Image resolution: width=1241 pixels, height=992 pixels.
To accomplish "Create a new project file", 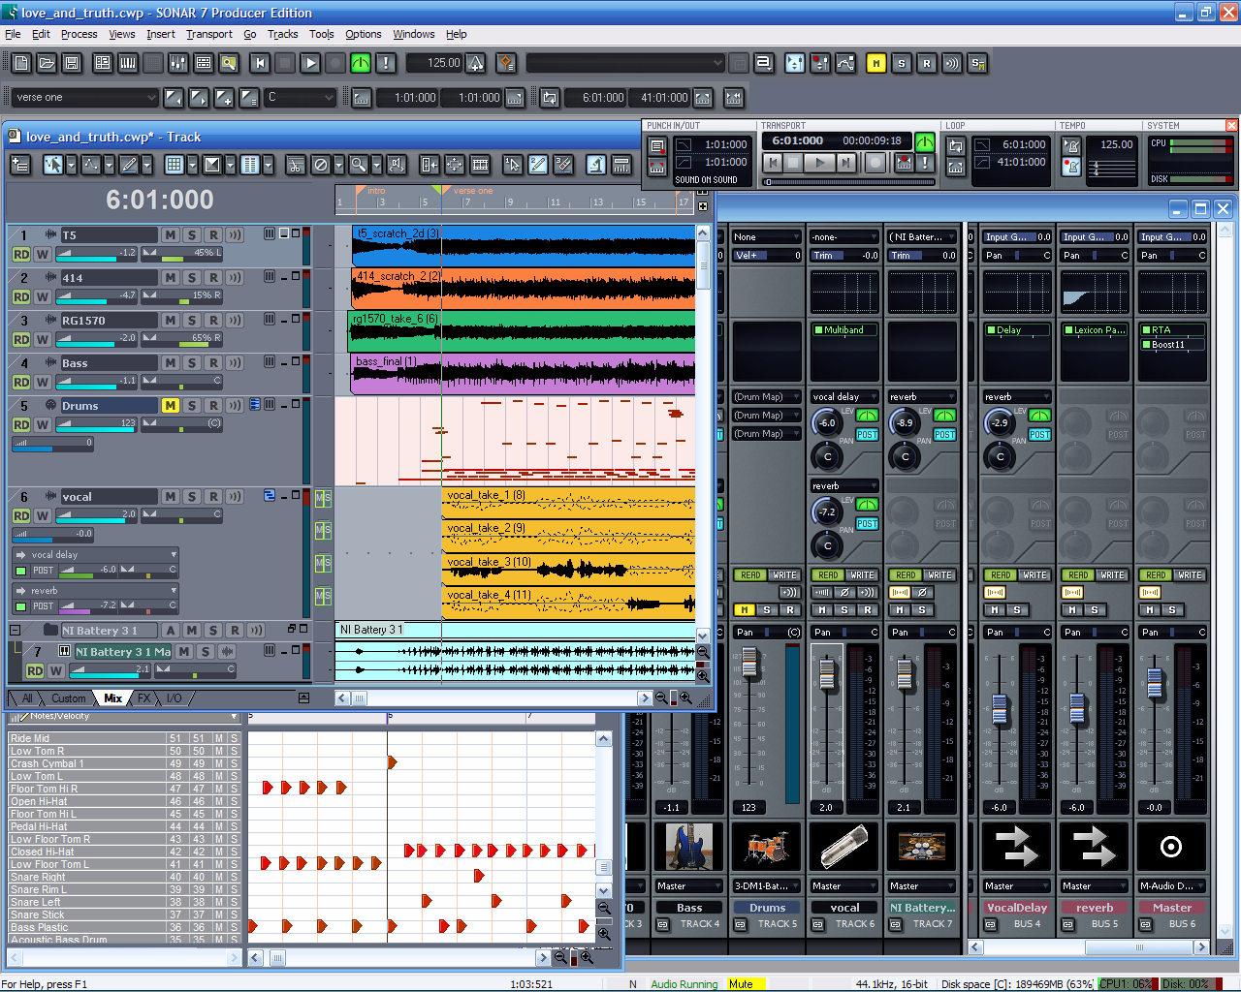I will pos(21,63).
